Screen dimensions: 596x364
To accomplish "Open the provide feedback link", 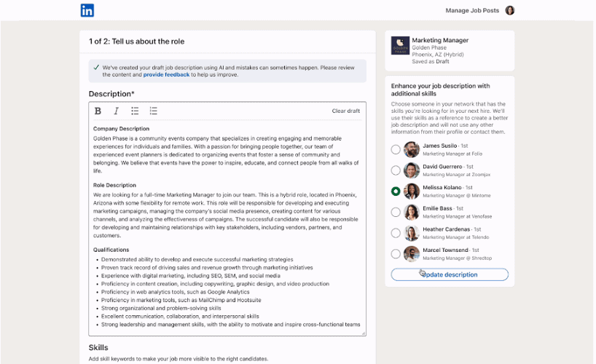I will (x=166, y=74).
